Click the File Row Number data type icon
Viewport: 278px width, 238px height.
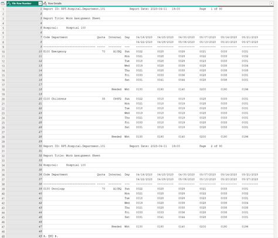9,4
